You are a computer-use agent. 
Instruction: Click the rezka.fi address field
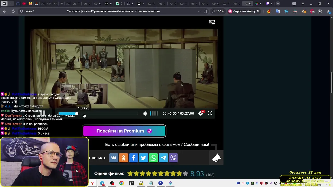tap(29, 11)
